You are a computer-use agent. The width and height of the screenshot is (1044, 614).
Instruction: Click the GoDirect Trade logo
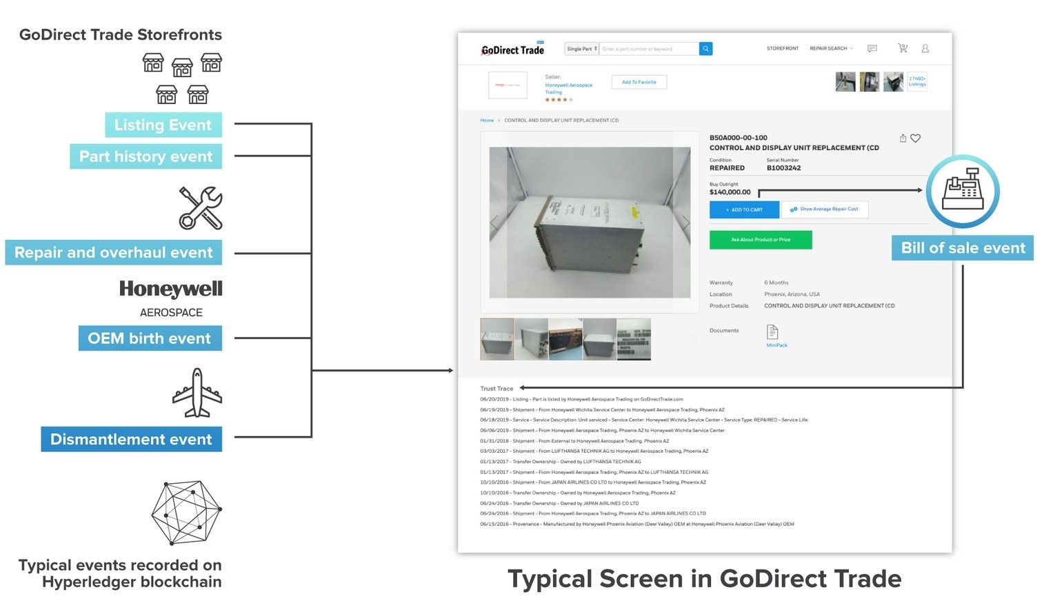pyautogui.click(x=512, y=50)
